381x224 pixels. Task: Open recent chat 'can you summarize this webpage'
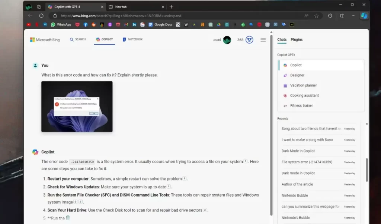click(318, 207)
